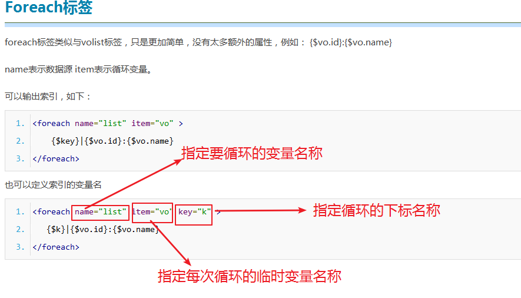Click line number 3 in the first code block
This screenshot has width=521, height=298.
tap(20, 158)
